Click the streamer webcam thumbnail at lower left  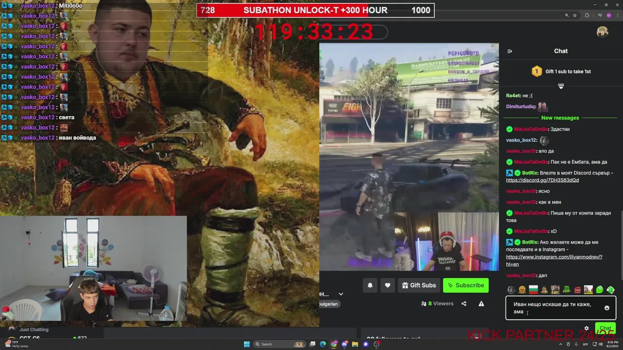(93, 268)
